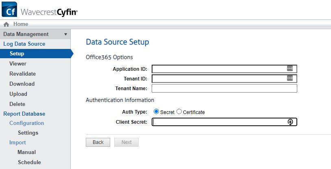331x169 pixels.
Task: Open the Revalidate sidebar item
Action: tap(22, 74)
